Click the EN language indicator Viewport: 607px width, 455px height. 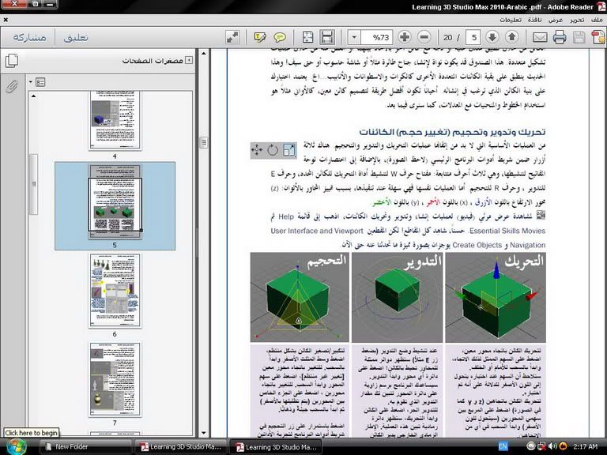coord(503,446)
